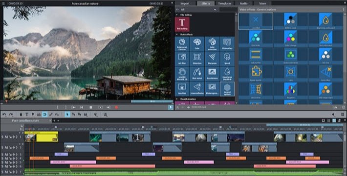
Task: Click the Stop button under the preview
Action: [91, 107]
